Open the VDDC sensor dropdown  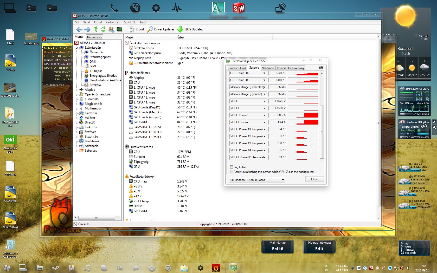(x=264, y=101)
